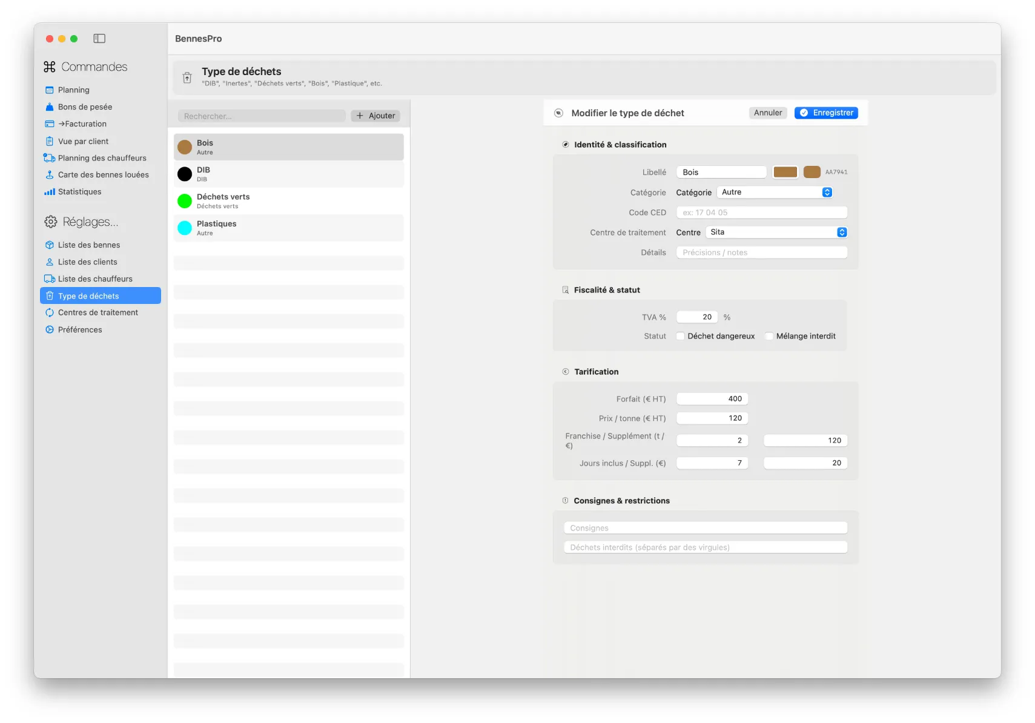Viewport: 1035px width, 723px height.
Task: Open the brown rectangular color picker swatch
Action: click(785, 173)
